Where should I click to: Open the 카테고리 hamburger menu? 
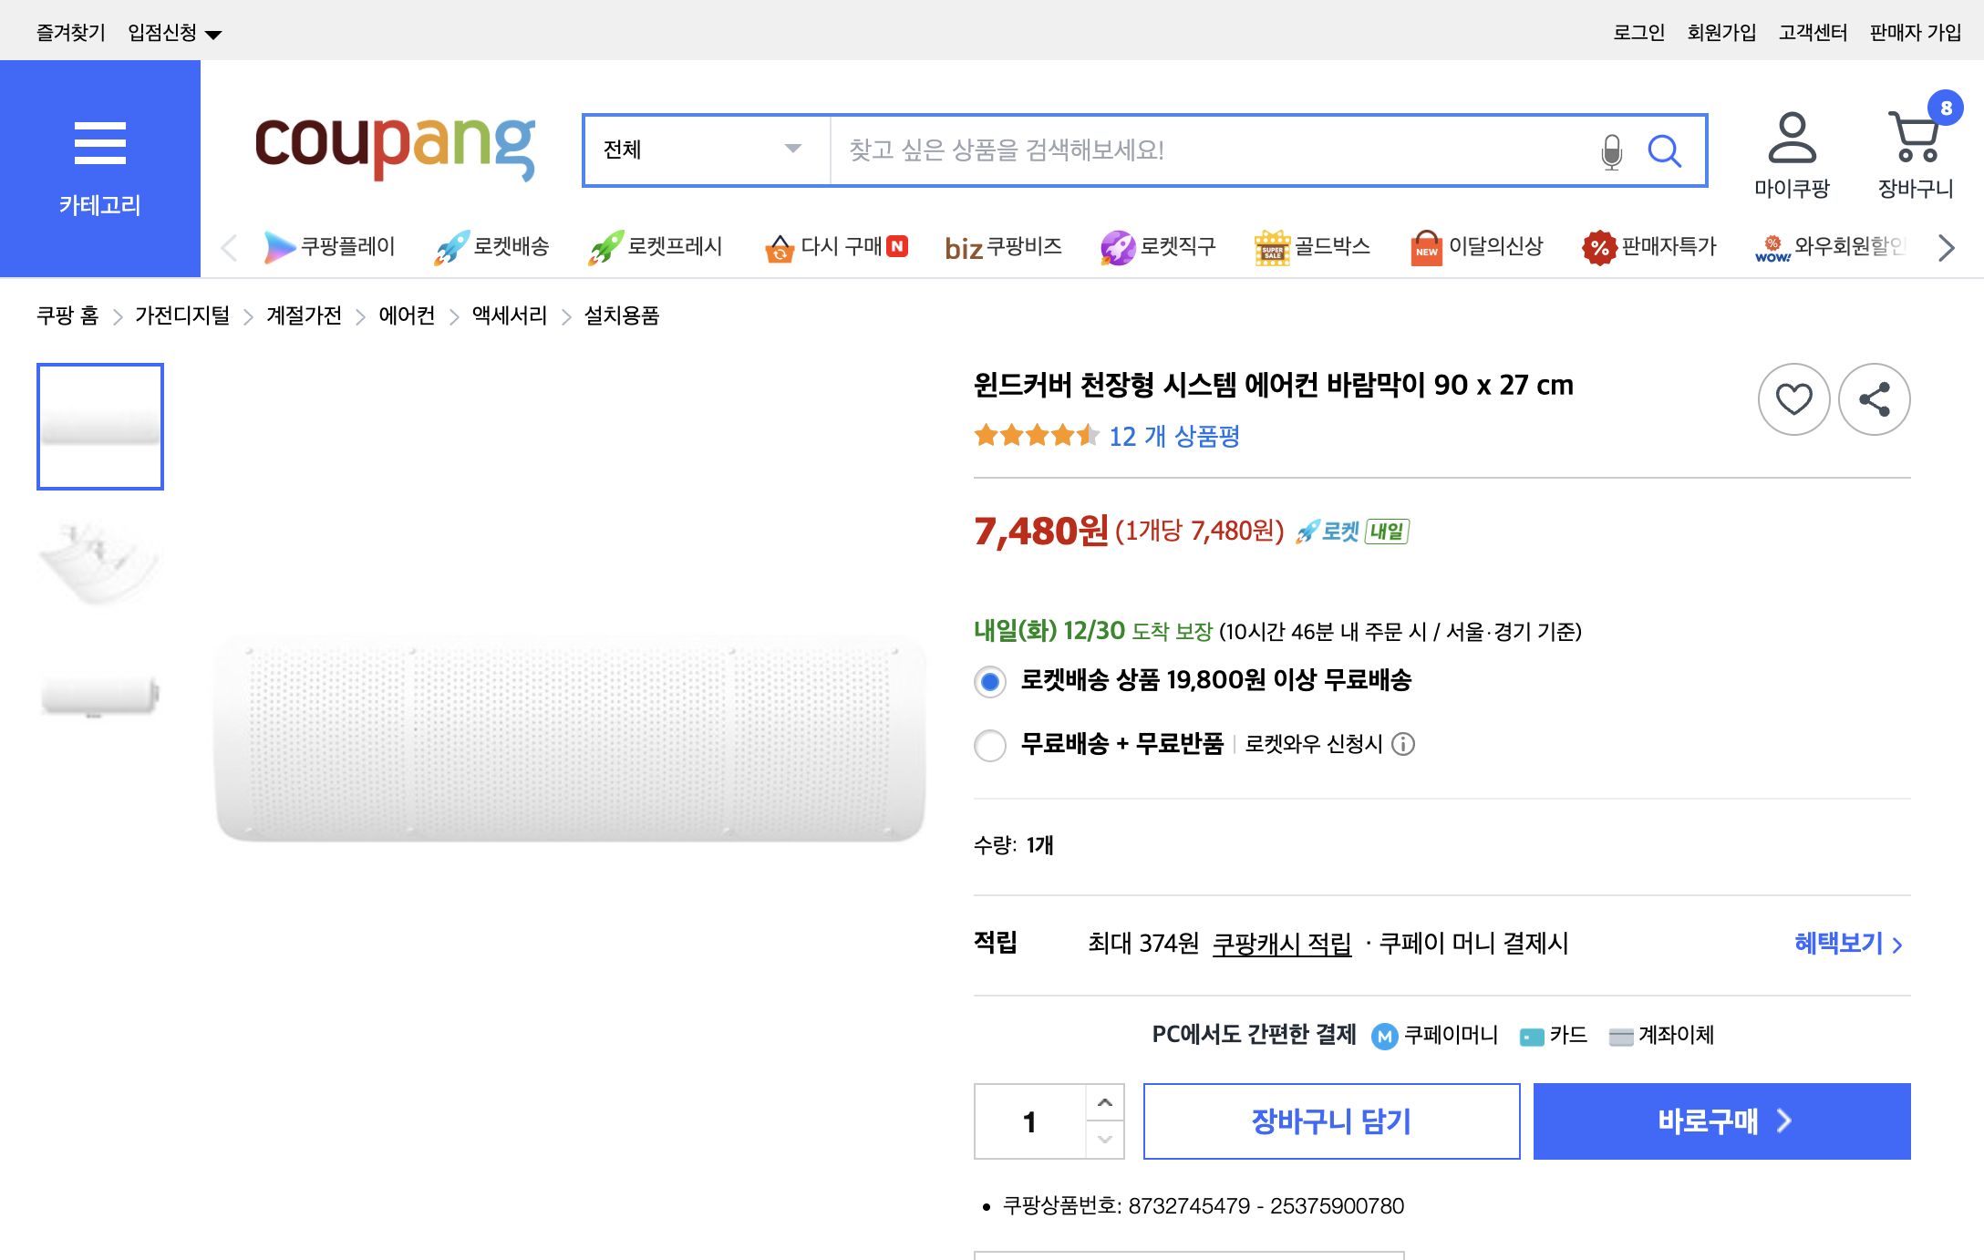click(x=98, y=141)
